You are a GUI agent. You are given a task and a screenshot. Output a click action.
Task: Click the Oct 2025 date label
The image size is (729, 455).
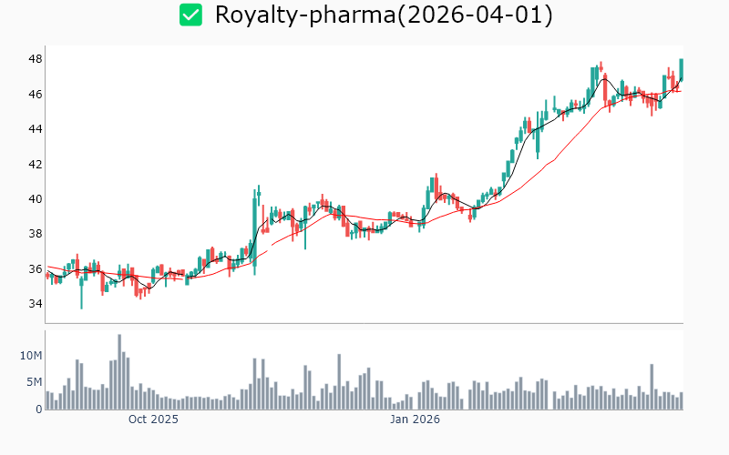click(x=153, y=420)
